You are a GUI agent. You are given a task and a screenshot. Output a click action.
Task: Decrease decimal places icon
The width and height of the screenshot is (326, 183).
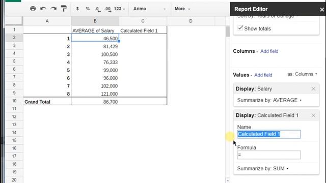click(x=98, y=9)
